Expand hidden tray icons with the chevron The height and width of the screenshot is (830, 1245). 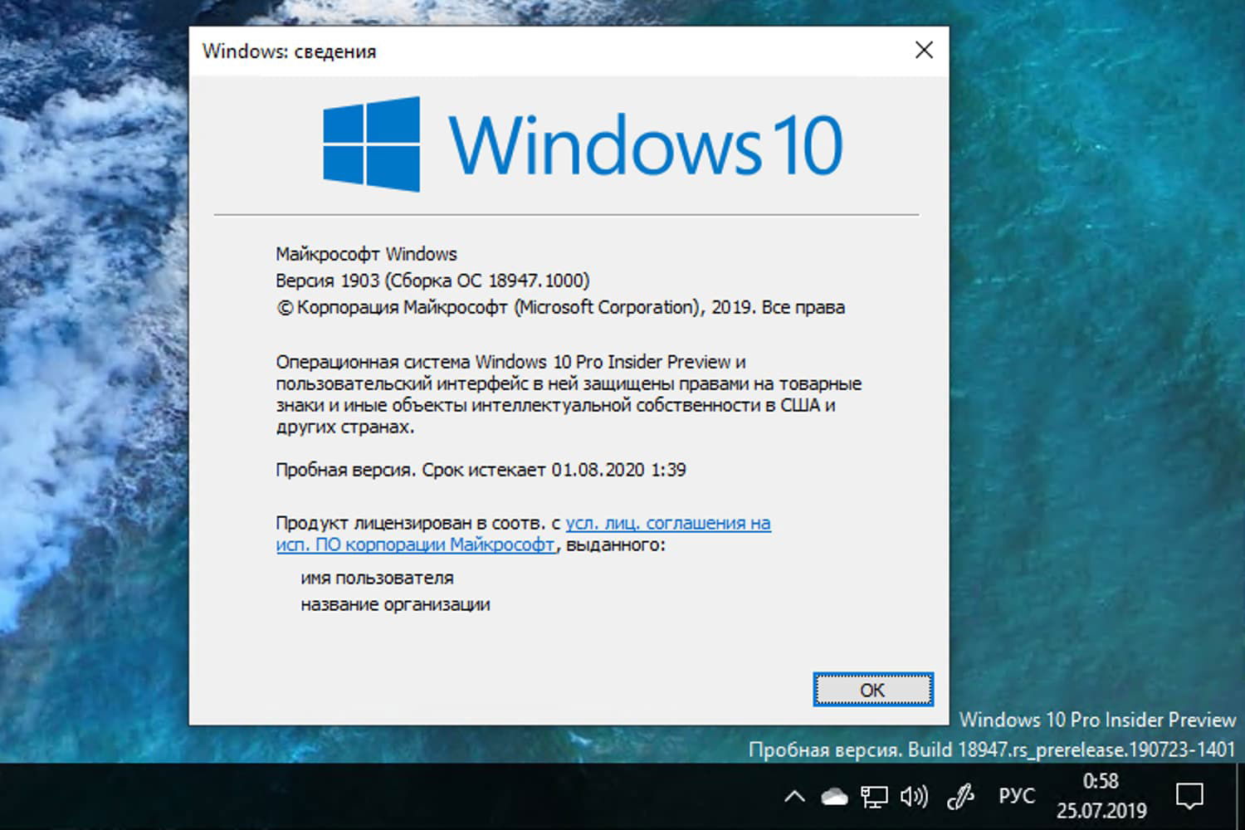click(794, 795)
